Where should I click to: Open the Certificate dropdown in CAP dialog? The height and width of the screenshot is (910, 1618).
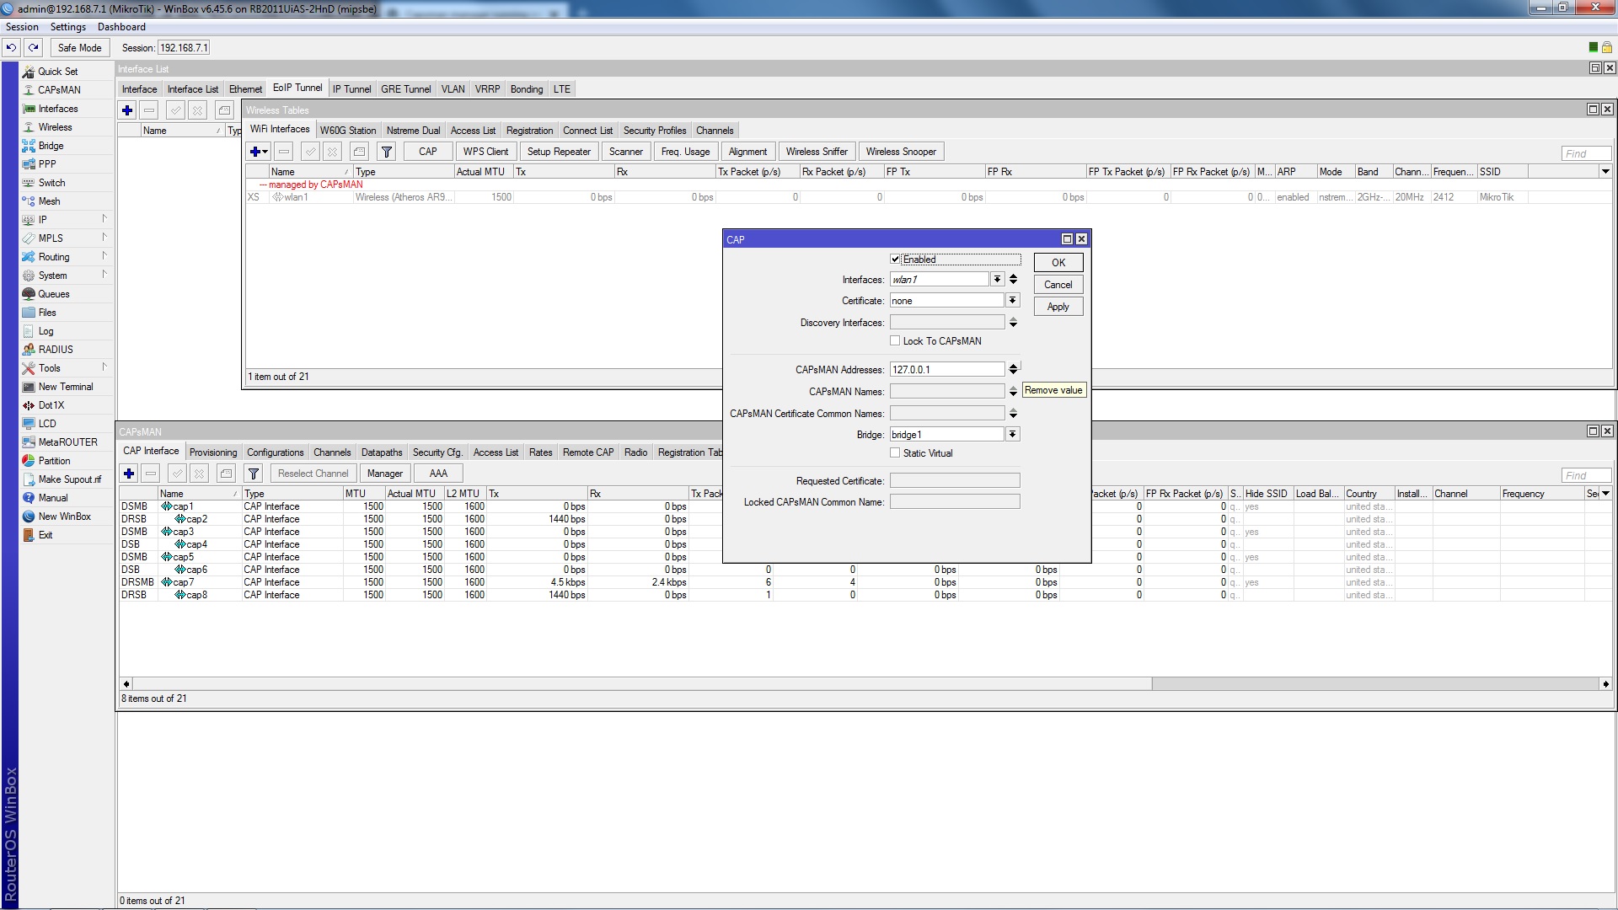tap(1012, 301)
